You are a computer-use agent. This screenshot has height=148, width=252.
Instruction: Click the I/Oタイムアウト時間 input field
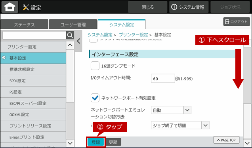pyautogui.click(x=163, y=78)
